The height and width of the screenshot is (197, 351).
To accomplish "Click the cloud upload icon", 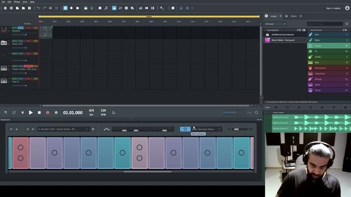I will 92,8.
